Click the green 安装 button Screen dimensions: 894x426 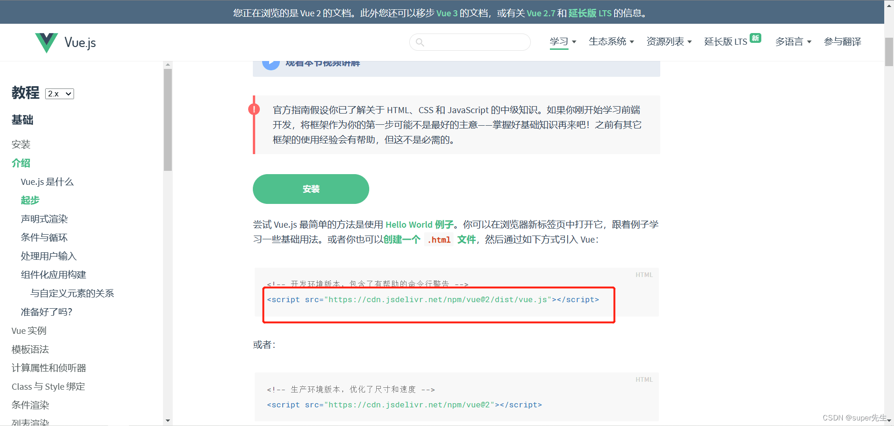[x=311, y=189]
